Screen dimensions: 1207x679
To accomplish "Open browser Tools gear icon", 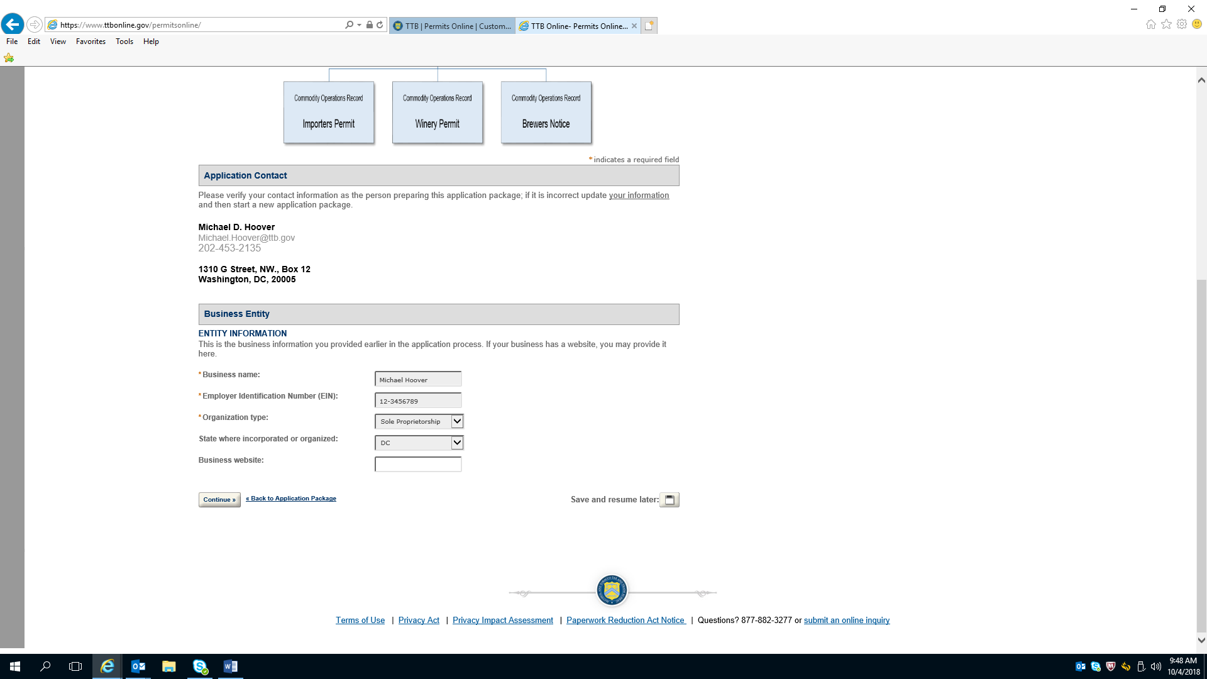I will coord(1182,25).
